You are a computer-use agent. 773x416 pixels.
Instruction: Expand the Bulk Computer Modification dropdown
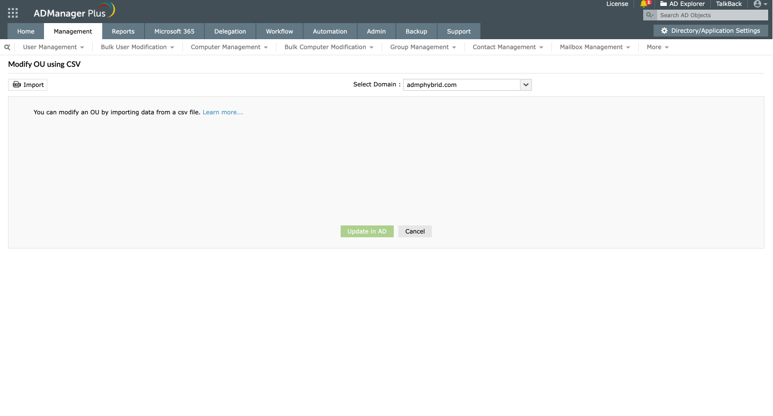(x=329, y=47)
